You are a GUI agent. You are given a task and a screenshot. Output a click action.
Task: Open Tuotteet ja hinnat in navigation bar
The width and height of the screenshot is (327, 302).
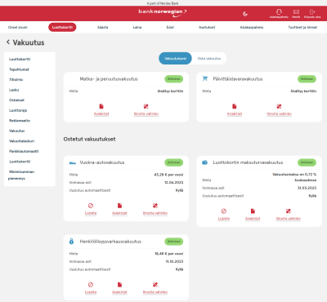tap(302, 27)
